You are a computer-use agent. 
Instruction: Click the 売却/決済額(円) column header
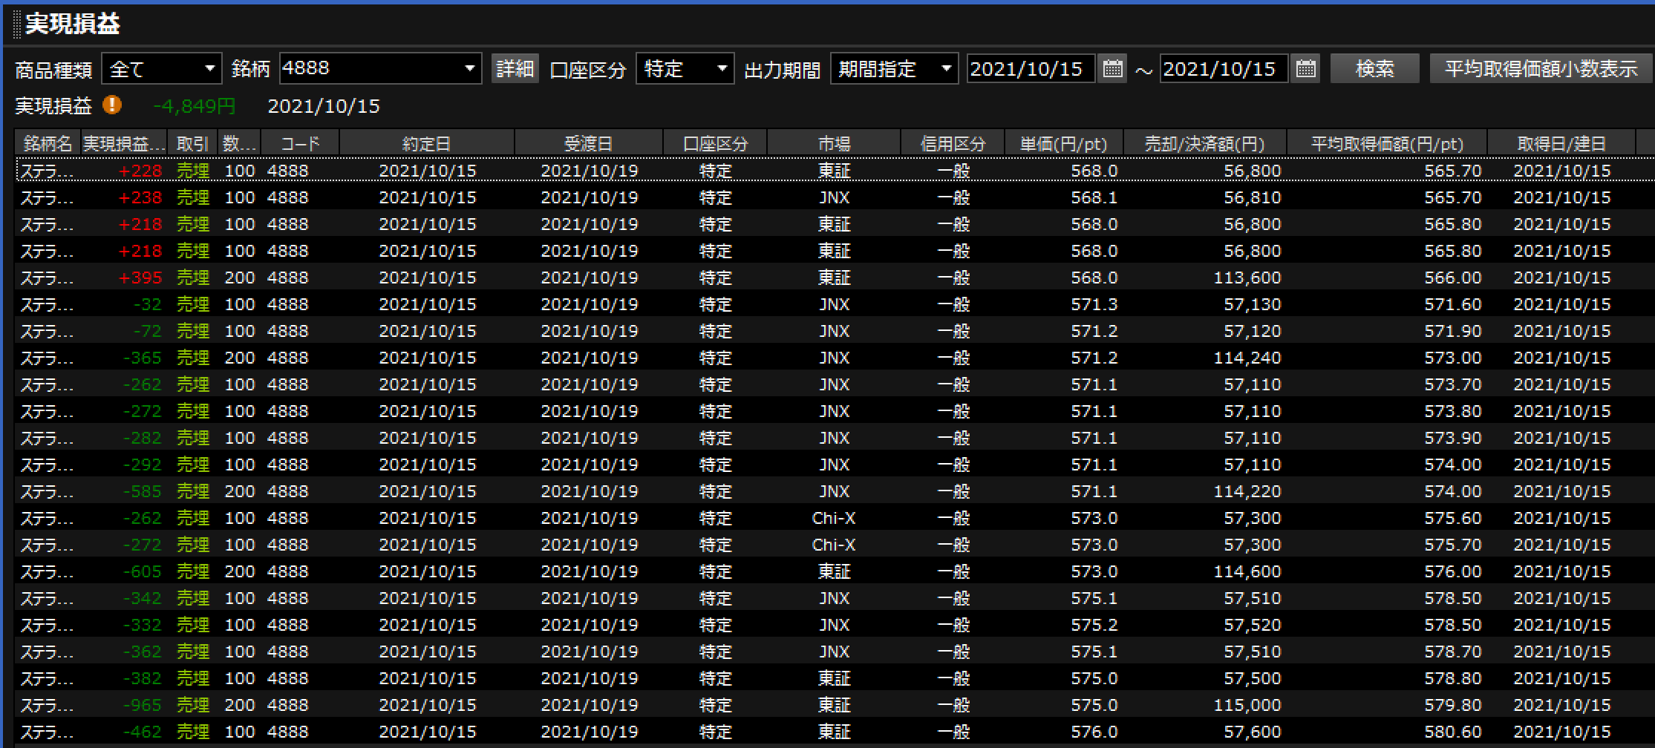1204,143
